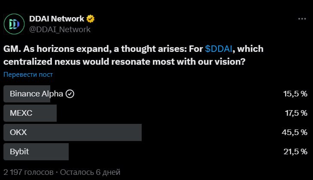Click the Осталось 6 дней remaining time
Viewport: 313px width, 180px height.
[x=90, y=172]
